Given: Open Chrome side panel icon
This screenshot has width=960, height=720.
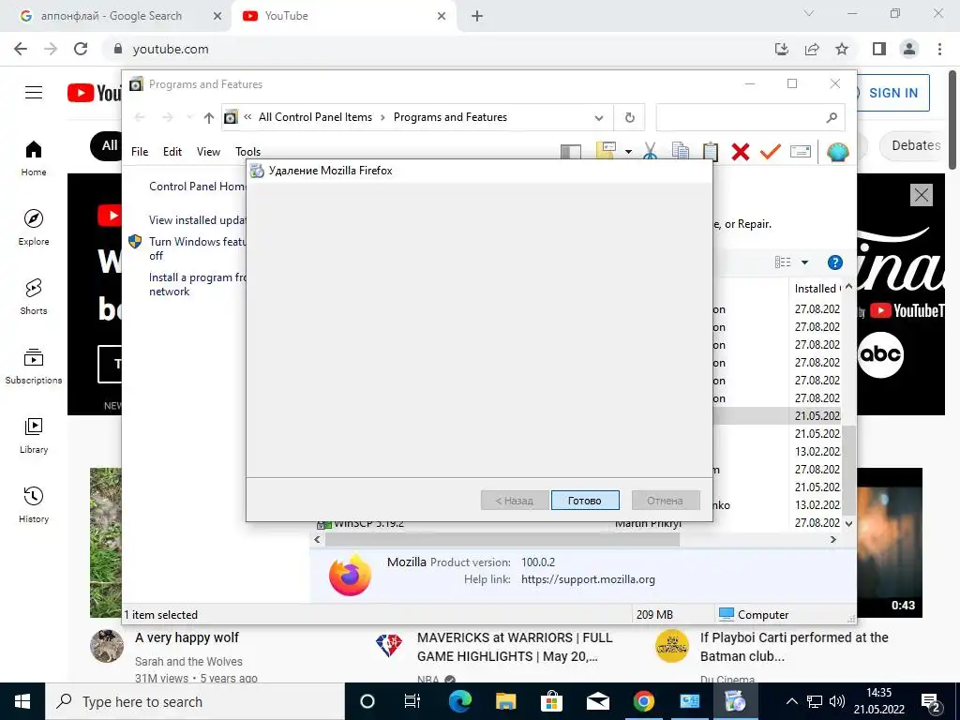Looking at the screenshot, I should (x=879, y=49).
